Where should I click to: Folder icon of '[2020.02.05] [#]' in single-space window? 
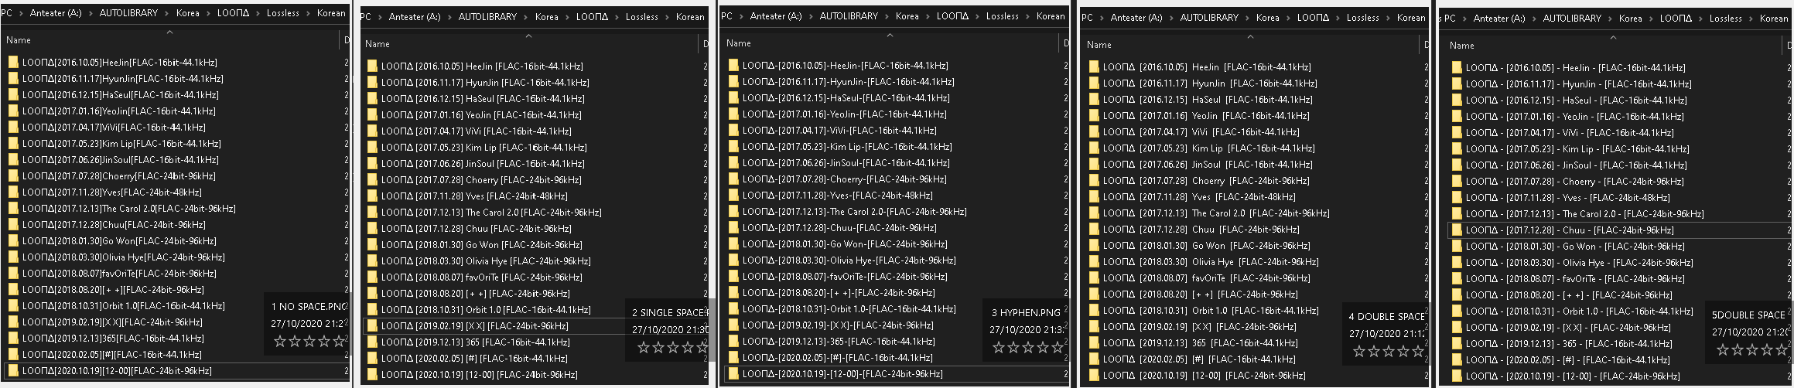(372, 359)
